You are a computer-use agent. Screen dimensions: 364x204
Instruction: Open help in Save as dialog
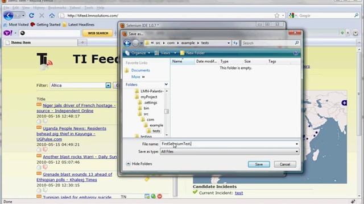pyautogui.click(x=296, y=53)
